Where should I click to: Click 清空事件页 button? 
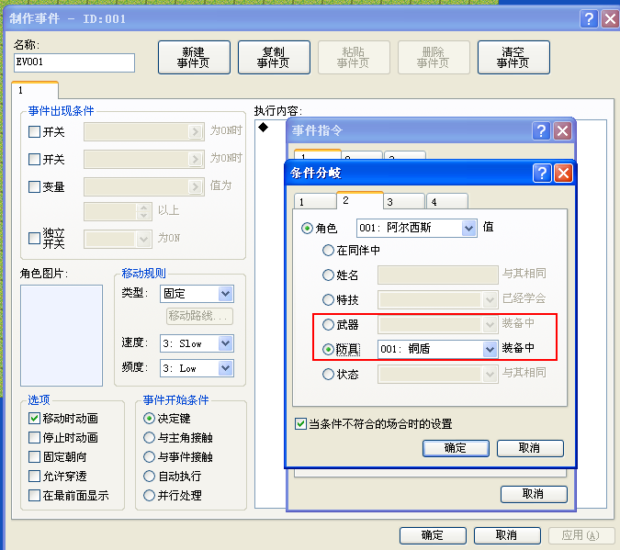[513, 57]
